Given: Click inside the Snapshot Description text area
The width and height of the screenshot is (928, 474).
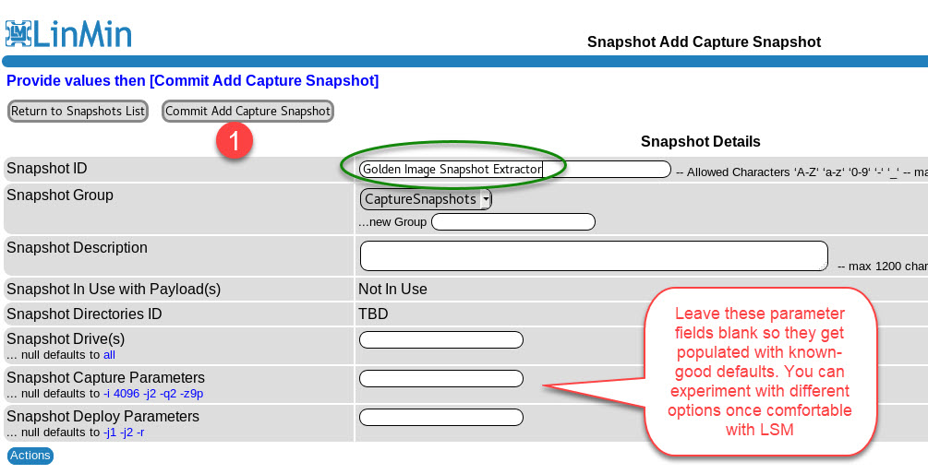Looking at the screenshot, I should pyautogui.click(x=593, y=255).
